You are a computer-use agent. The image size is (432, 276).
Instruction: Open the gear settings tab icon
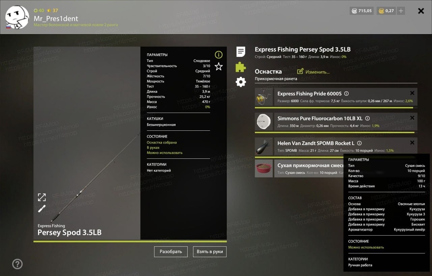(x=241, y=82)
